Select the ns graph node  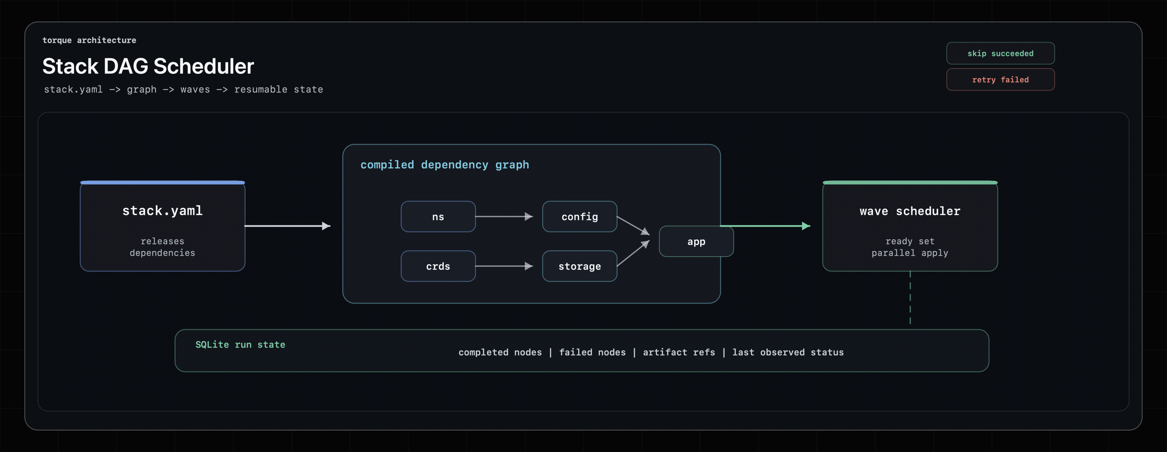click(438, 217)
